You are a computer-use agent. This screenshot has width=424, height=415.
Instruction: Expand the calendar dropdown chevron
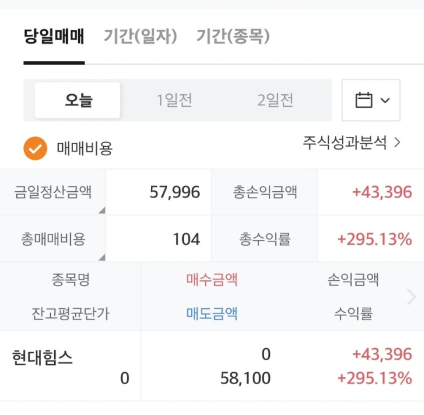coord(385,100)
